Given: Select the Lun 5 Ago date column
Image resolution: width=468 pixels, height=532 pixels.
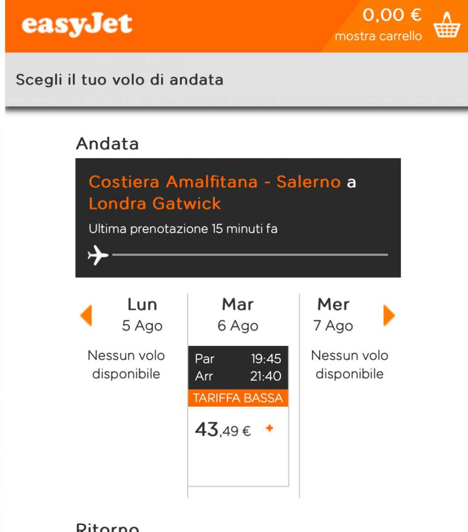Looking at the screenshot, I should coord(142,314).
